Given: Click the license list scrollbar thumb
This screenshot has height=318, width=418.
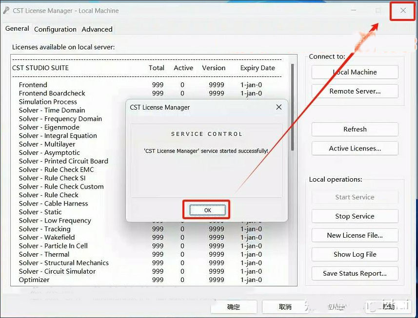Looking at the screenshot, I should coord(293,107).
